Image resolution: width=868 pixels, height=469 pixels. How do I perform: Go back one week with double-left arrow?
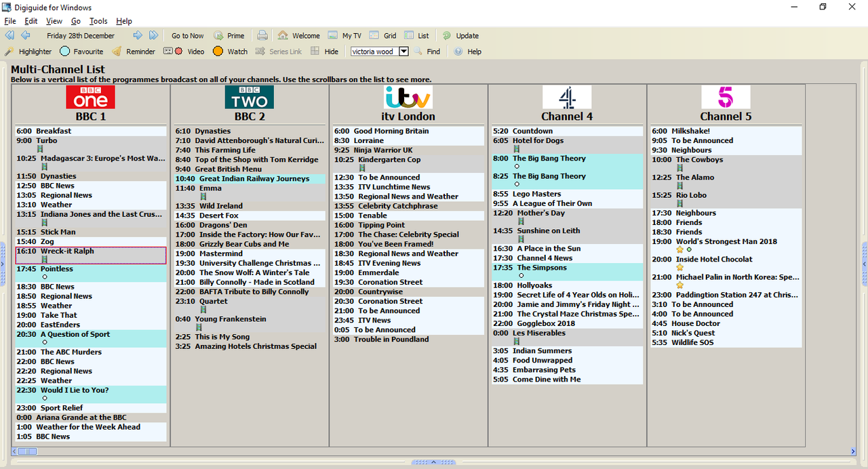point(9,35)
